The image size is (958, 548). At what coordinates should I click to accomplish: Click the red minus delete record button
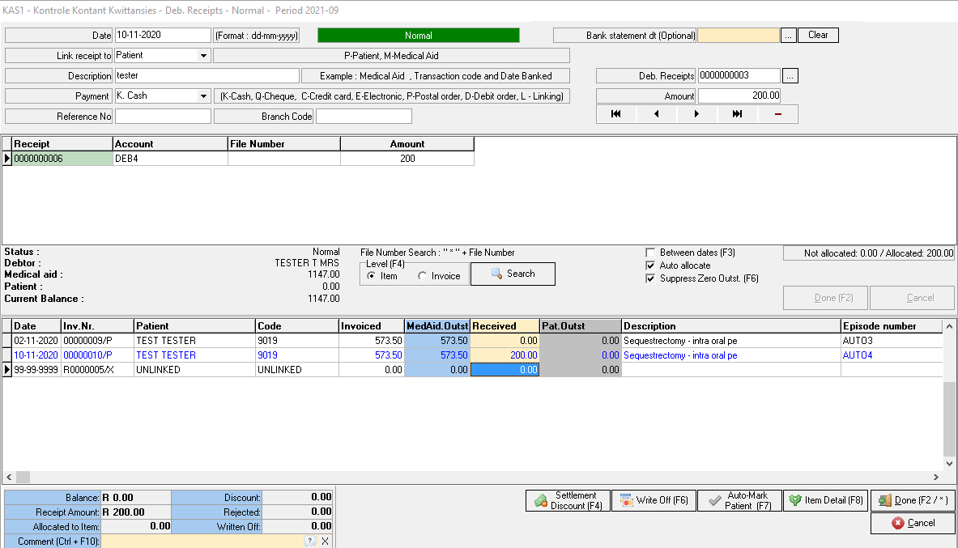point(777,114)
